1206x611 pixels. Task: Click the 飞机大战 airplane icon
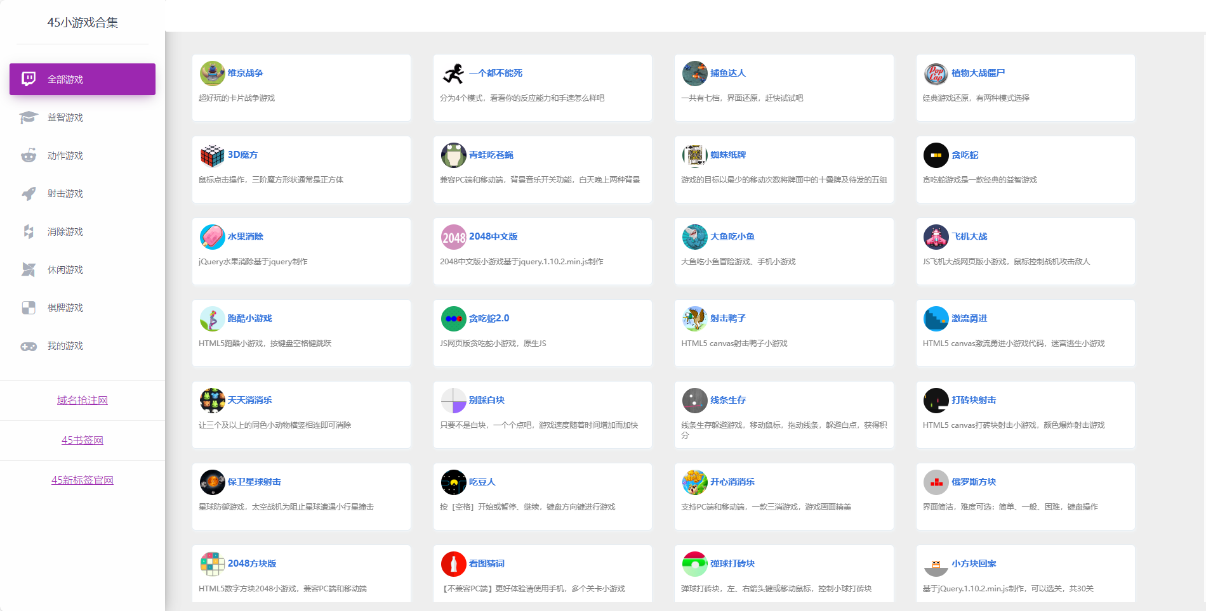pyautogui.click(x=936, y=237)
